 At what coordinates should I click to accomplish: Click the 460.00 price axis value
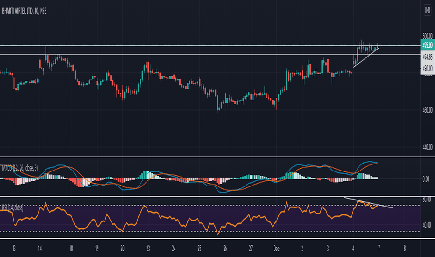coord(428,110)
